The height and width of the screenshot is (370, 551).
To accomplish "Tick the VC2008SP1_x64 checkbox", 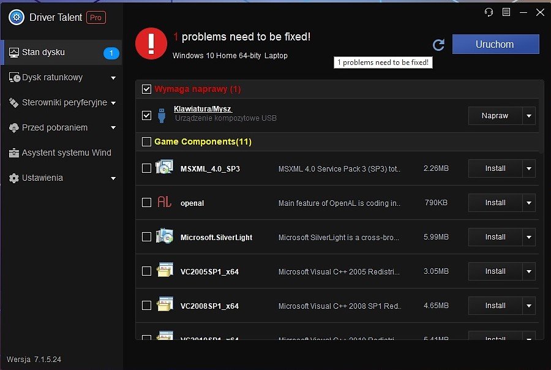I will (146, 305).
